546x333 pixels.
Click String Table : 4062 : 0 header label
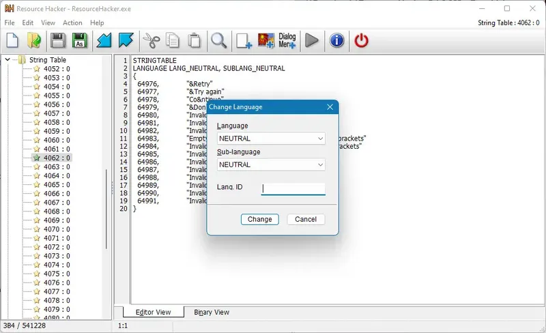(x=508, y=23)
